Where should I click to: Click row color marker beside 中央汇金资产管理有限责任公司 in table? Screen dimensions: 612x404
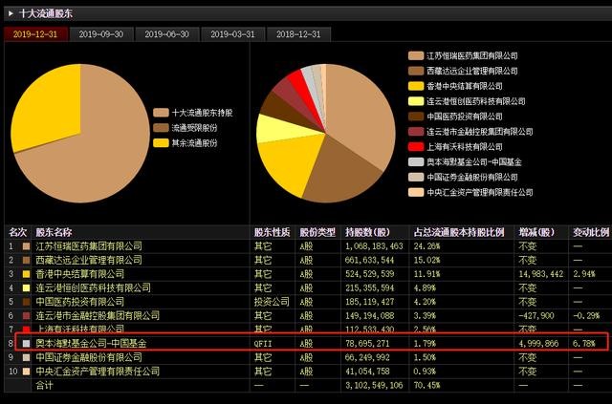(26, 372)
